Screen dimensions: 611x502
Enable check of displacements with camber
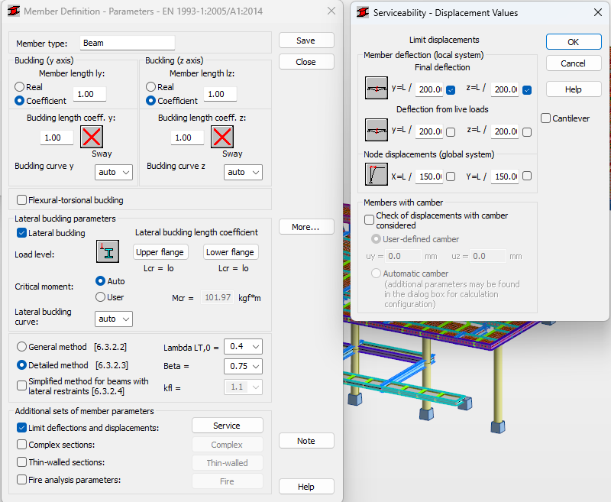(x=369, y=219)
